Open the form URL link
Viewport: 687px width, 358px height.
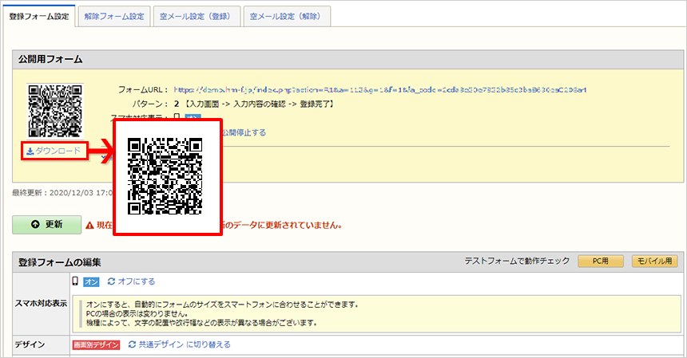[380, 89]
